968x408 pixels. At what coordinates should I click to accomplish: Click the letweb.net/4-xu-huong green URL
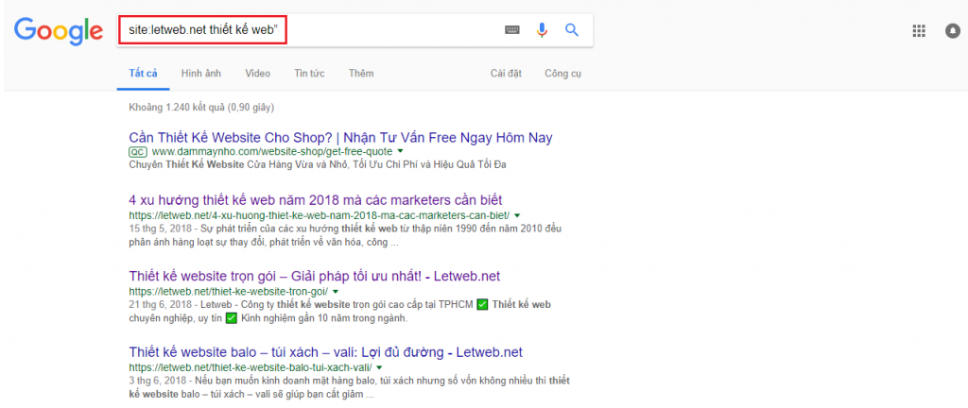point(320,215)
